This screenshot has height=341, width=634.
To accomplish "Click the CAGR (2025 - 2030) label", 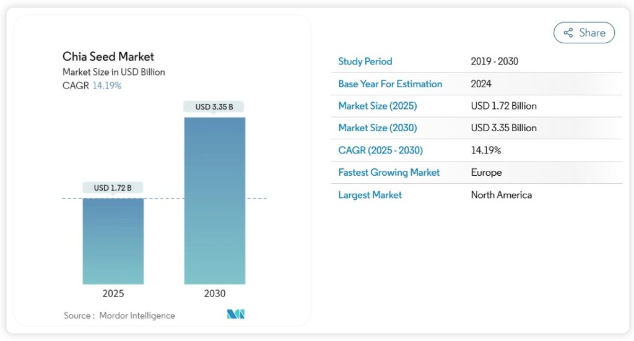I will point(380,150).
